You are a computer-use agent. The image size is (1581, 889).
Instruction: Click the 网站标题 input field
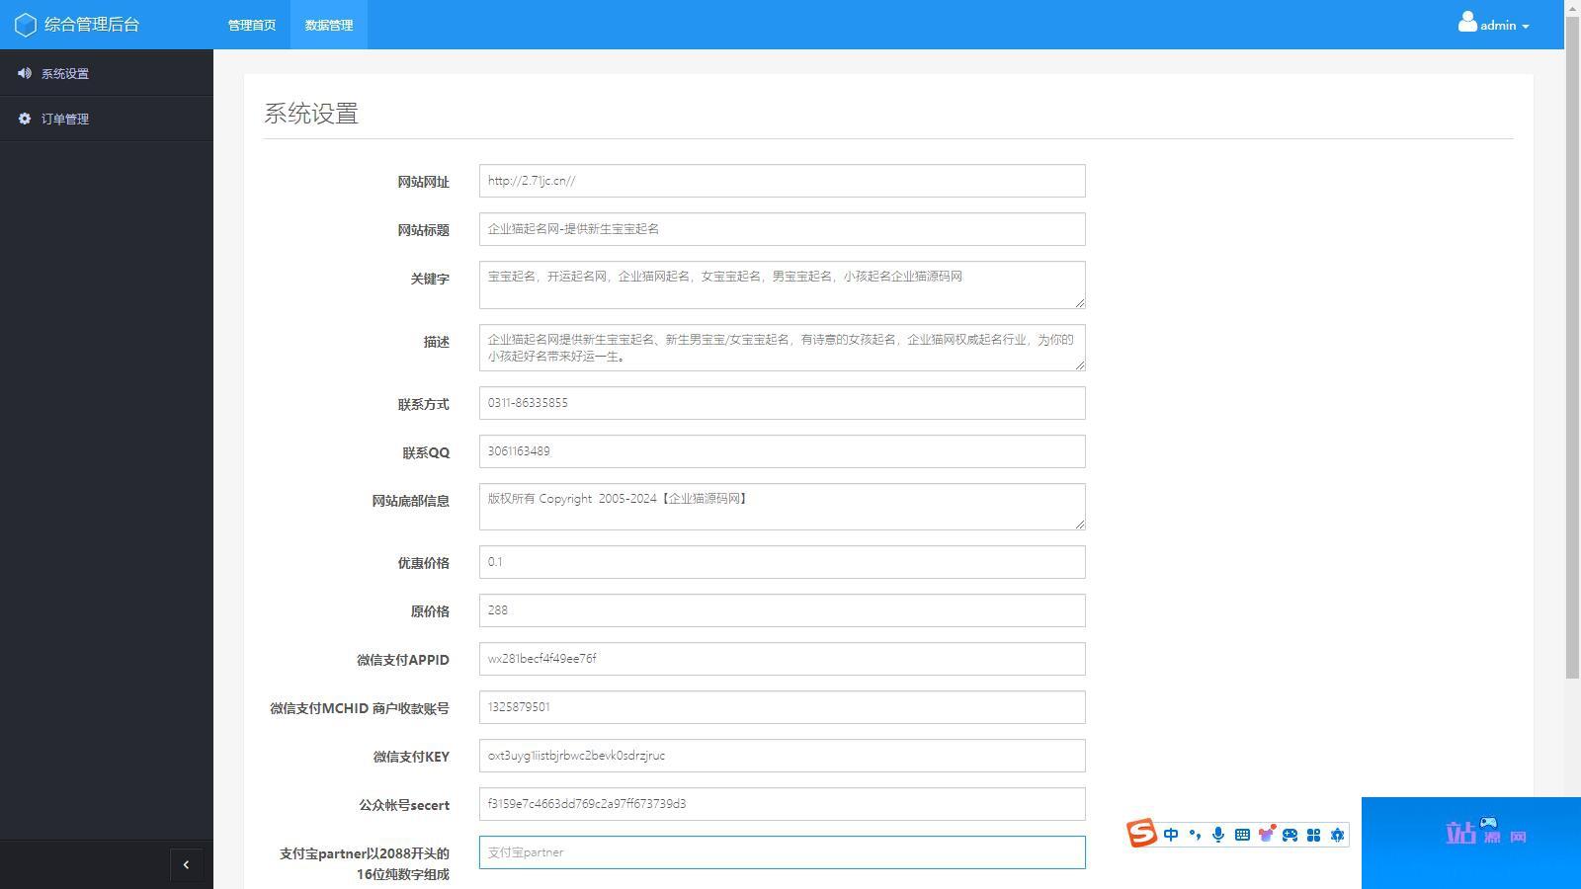point(783,229)
